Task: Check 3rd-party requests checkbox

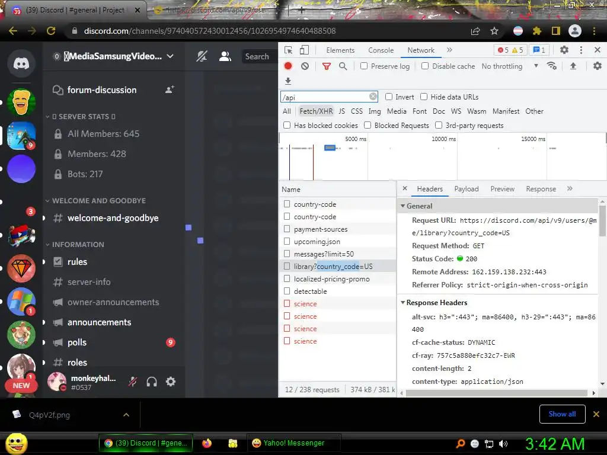Action: click(439, 125)
